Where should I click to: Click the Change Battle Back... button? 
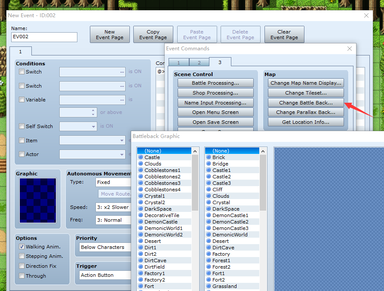(x=306, y=103)
